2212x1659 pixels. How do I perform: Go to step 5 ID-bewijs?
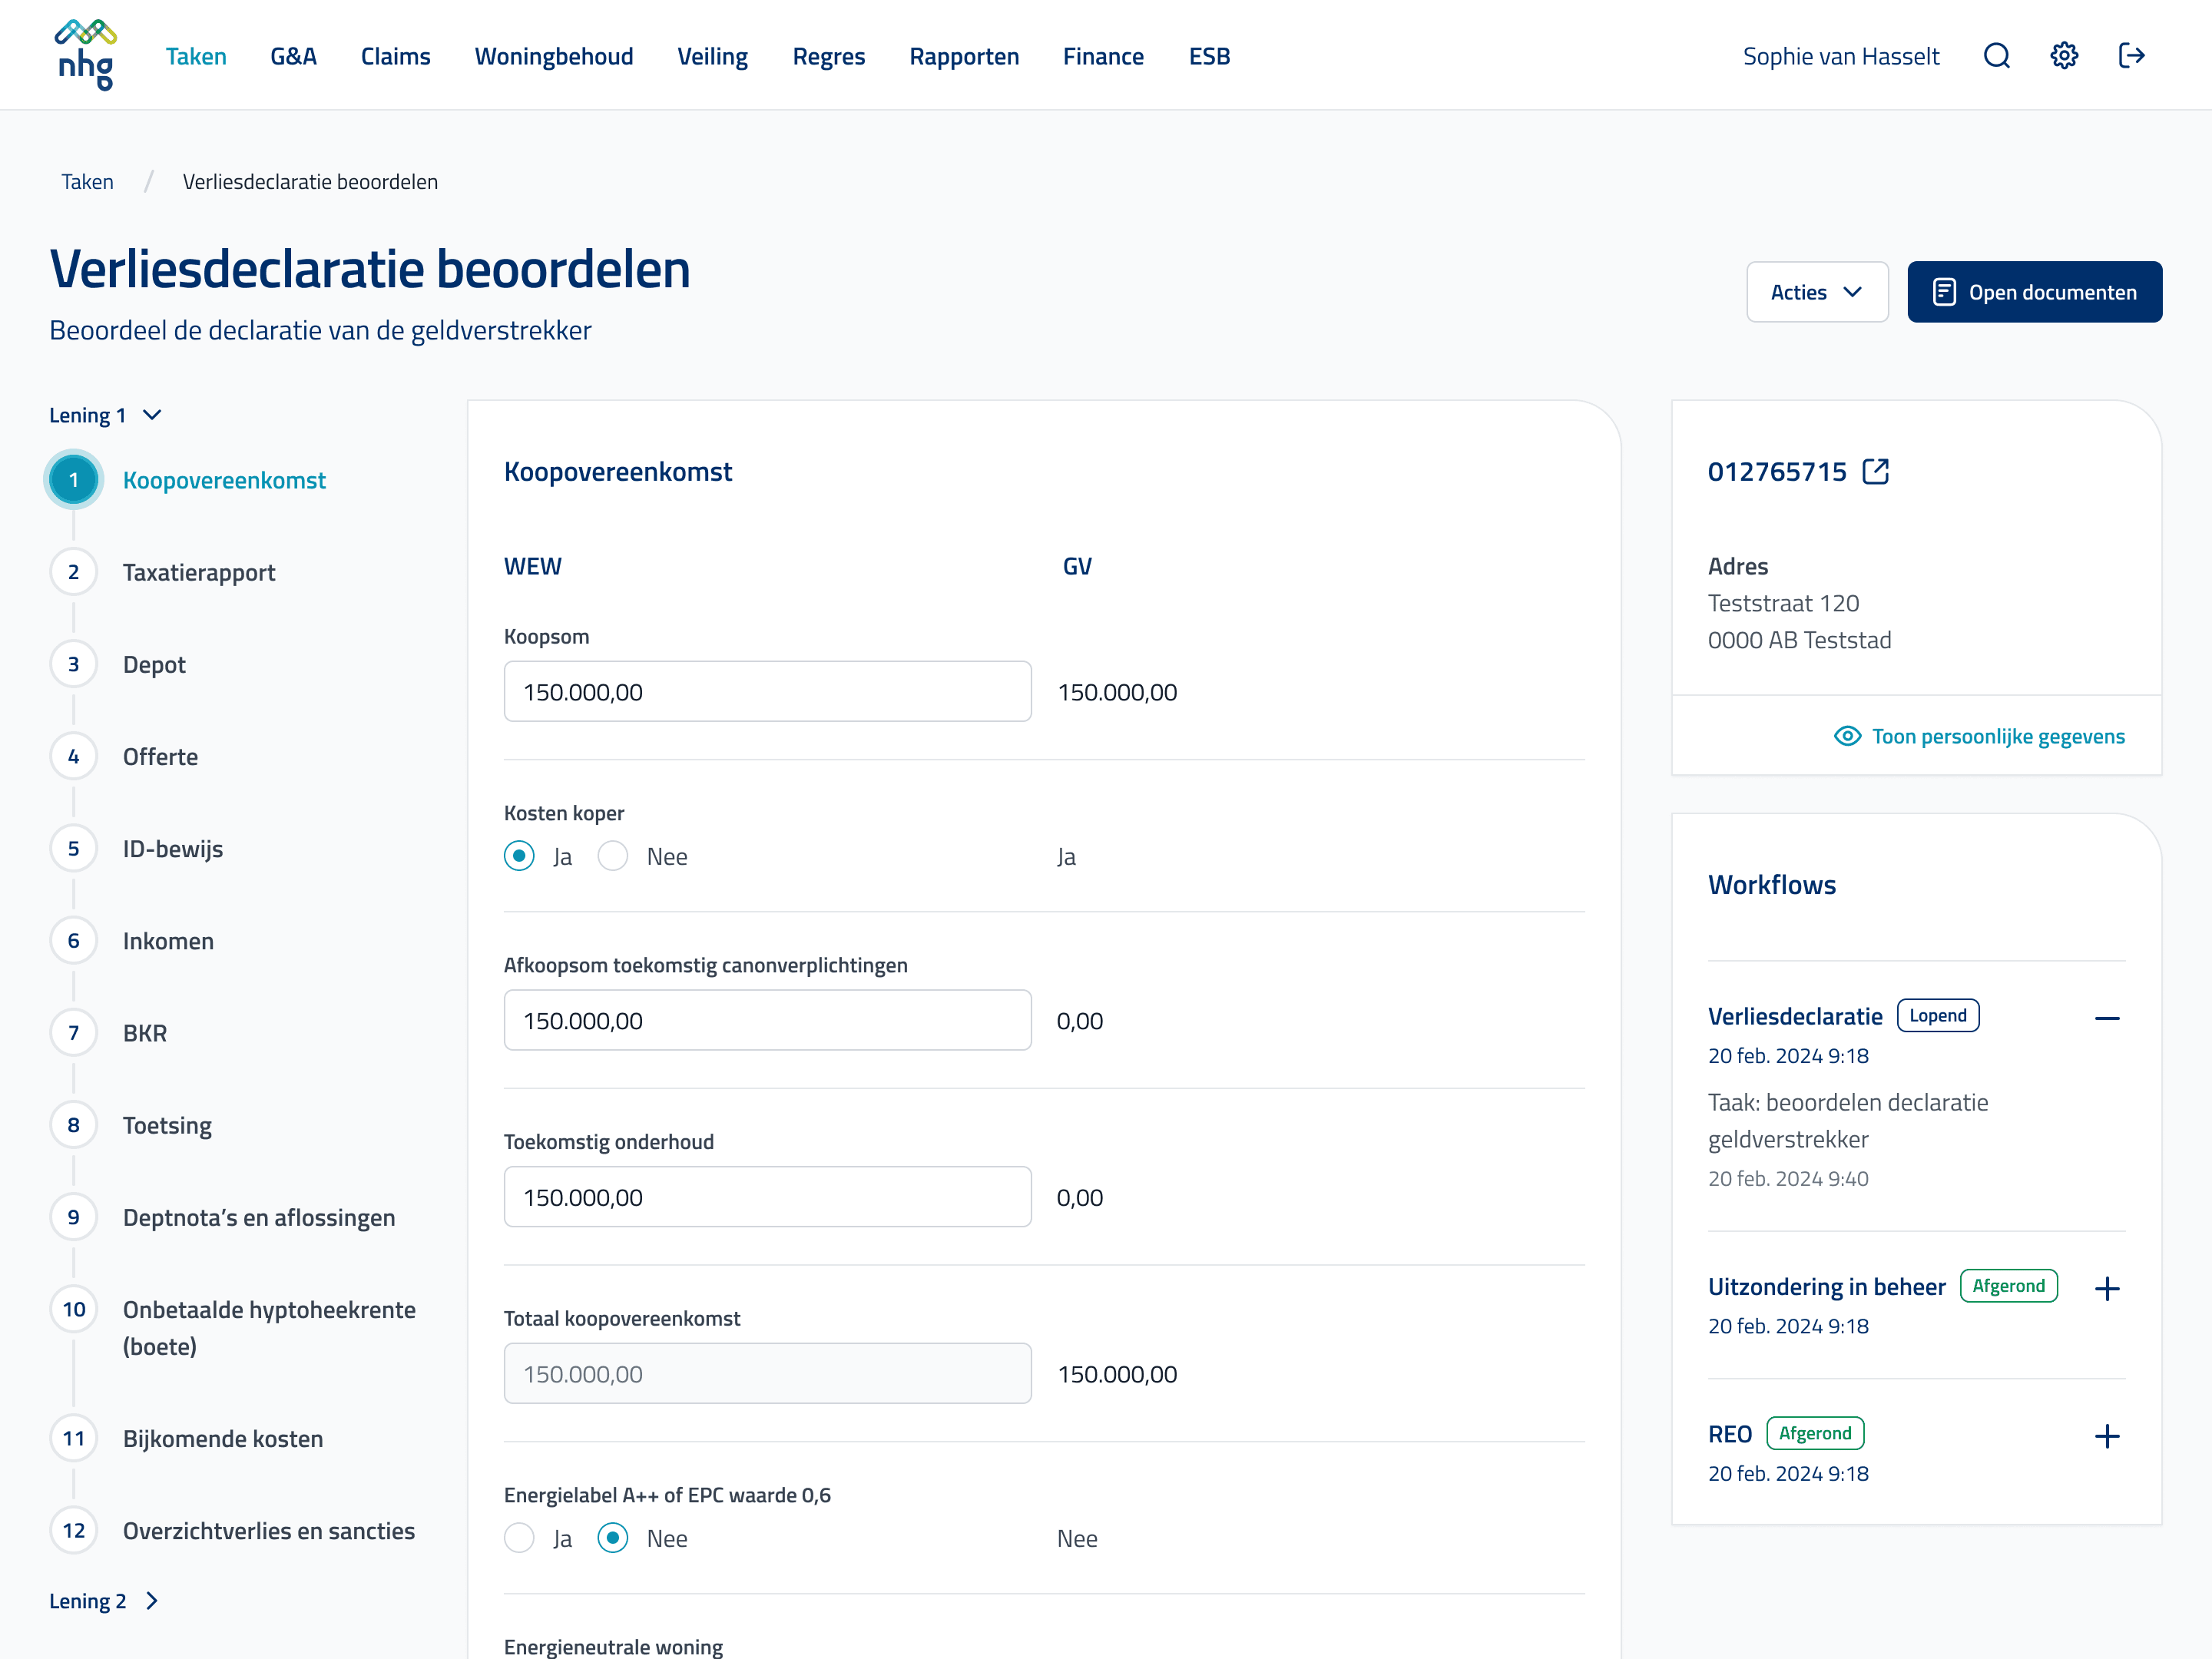pos(136,848)
